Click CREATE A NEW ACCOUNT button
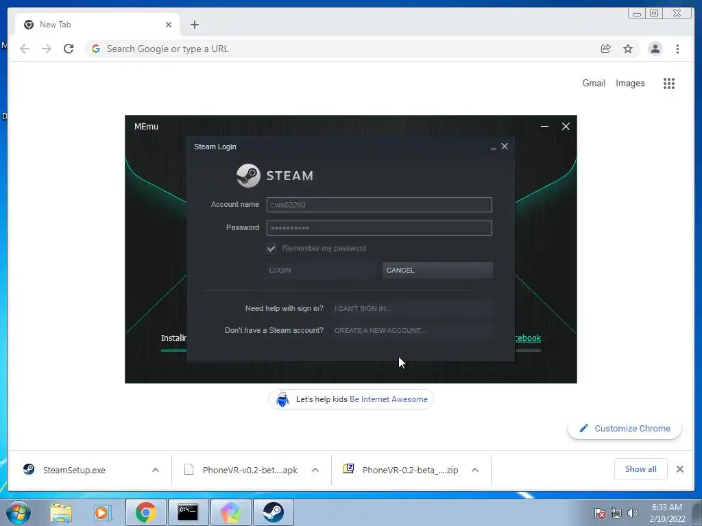The height and width of the screenshot is (526, 702). pos(412,331)
